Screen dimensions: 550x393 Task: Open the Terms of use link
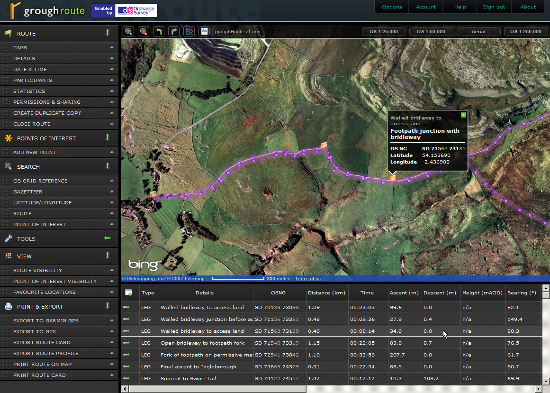309,279
